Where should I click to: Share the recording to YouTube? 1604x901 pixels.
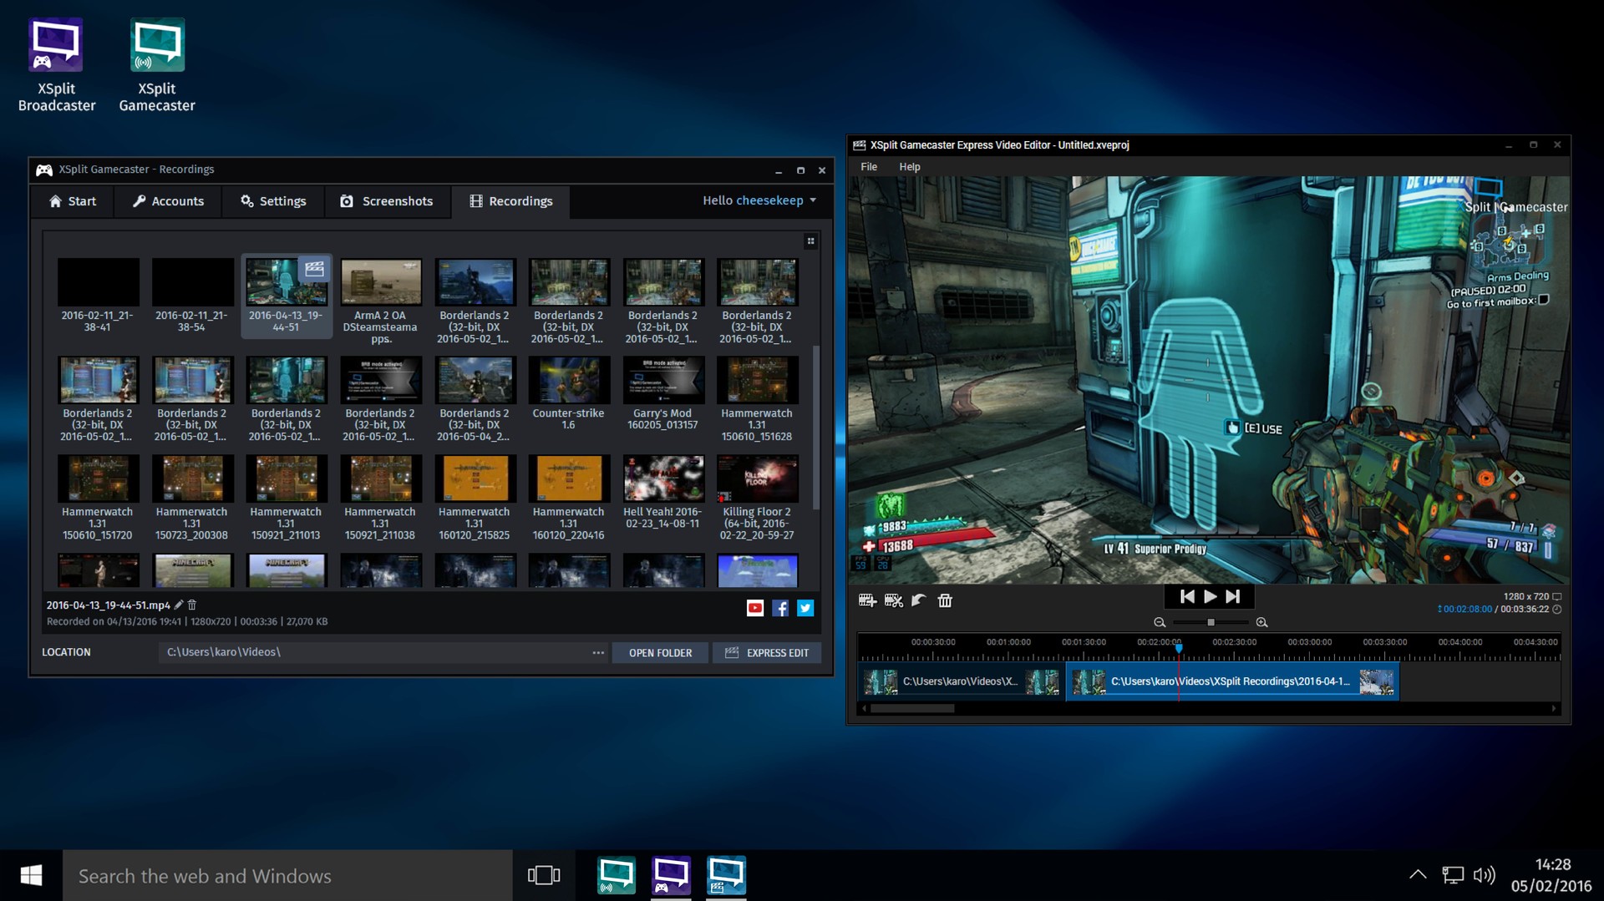[x=756, y=608]
